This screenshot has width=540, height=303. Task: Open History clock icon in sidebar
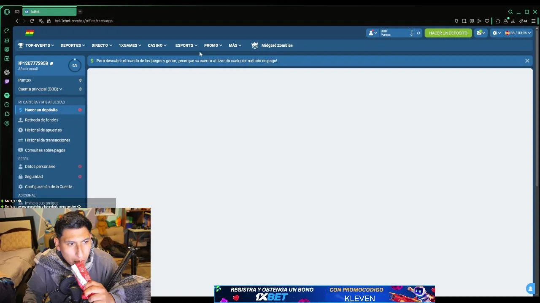7,105
